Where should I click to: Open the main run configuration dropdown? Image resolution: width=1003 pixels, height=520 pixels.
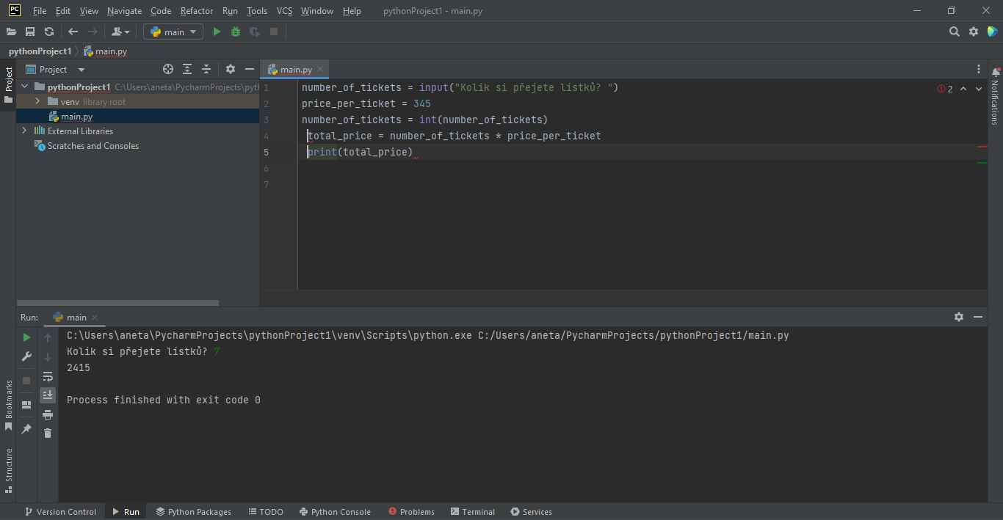(173, 32)
